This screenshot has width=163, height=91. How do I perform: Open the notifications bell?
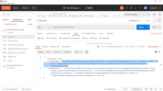[x=135, y=8]
